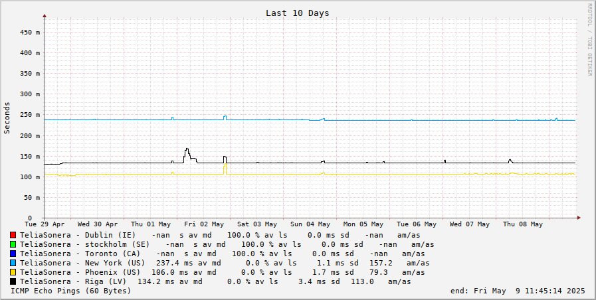Click the green stockholm legend color swatch

(x=13, y=244)
